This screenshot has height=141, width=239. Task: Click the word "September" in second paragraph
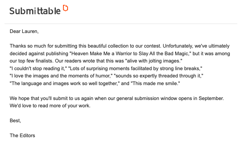pos(211,98)
